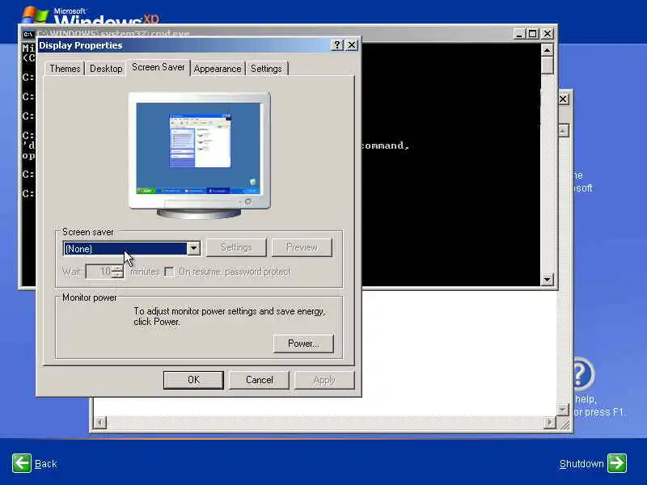Toggle On resume, password protect checkbox
647x485 pixels.
coord(169,272)
